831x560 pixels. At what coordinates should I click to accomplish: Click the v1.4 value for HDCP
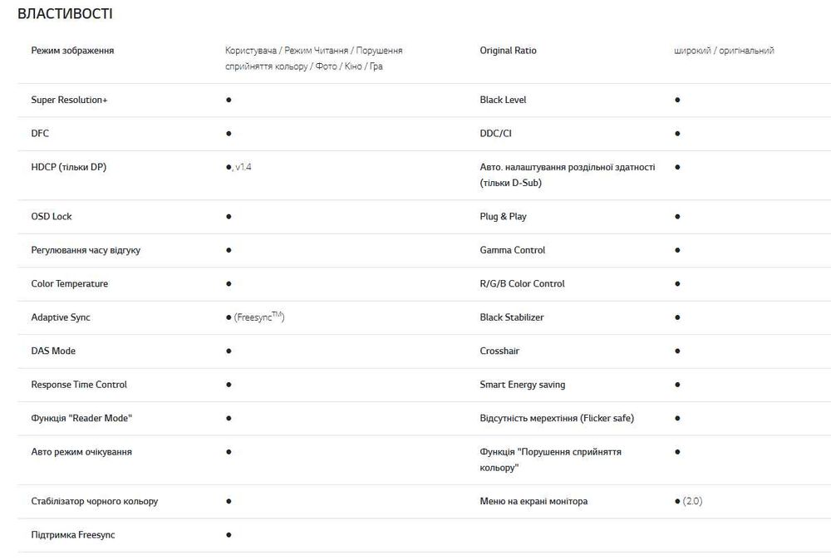click(243, 167)
